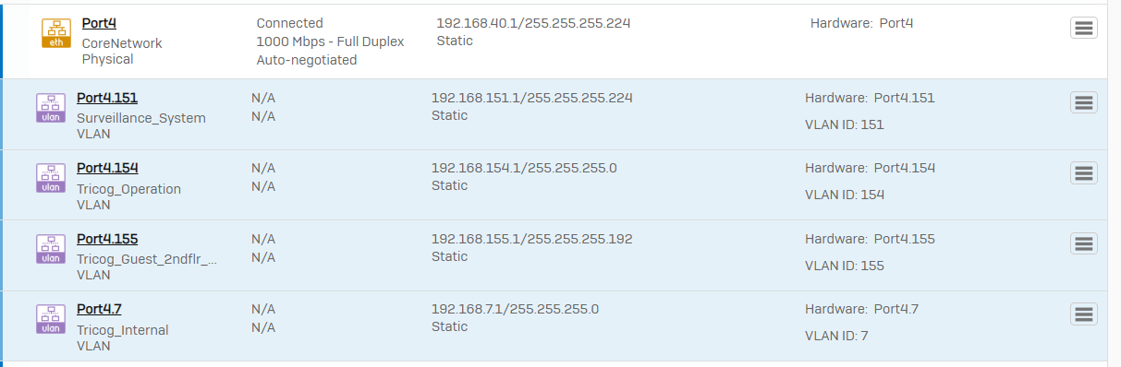This screenshot has width=1121, height=367.
Task: Select the Tricog_Operation VLAN row
Action: (554, 185)
